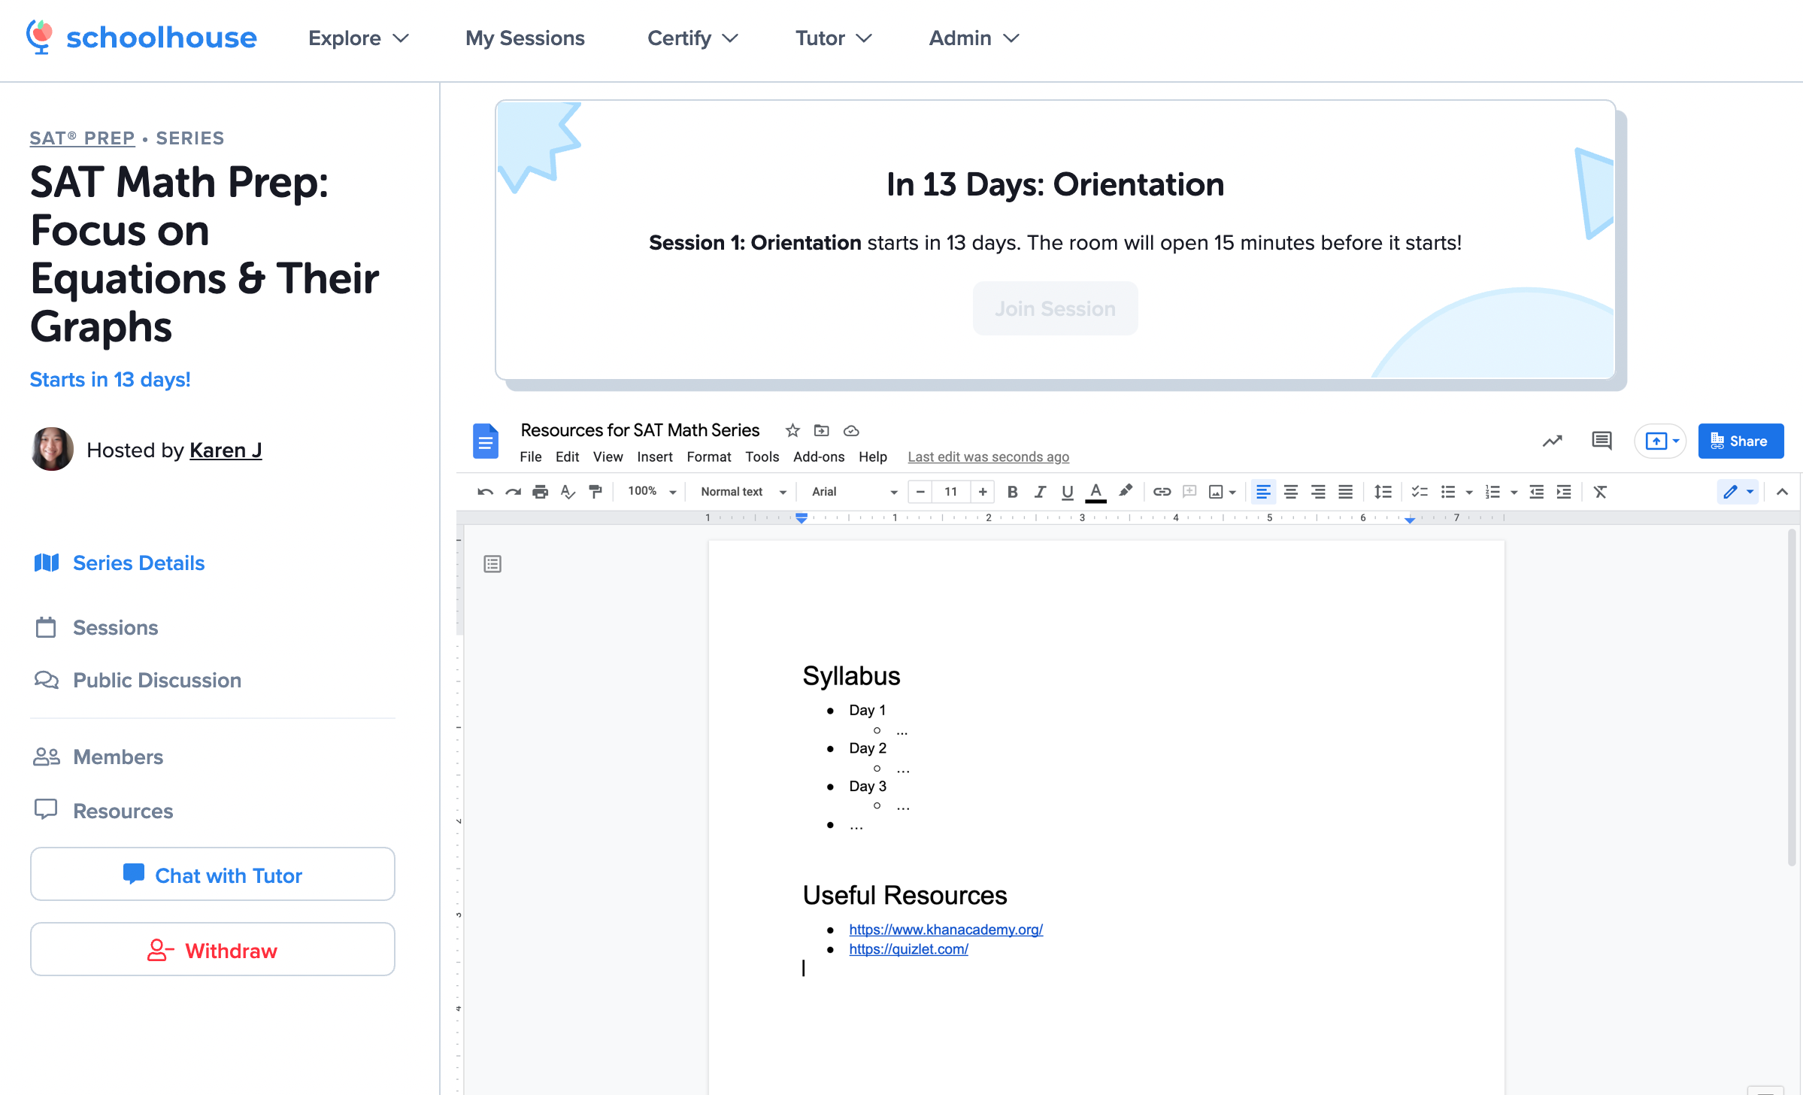Toggle underline formatting
This screenshot has height=1095, width=1803.
[x=1067, y=492]
